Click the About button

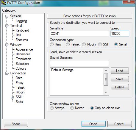[16, 124]
